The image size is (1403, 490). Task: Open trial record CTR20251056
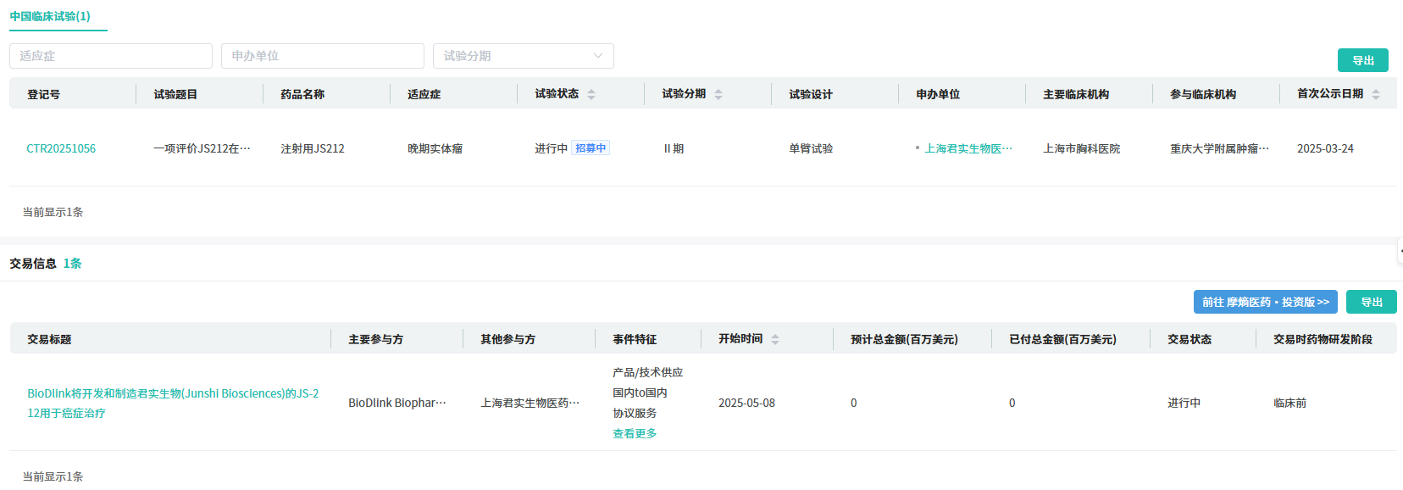61,148
